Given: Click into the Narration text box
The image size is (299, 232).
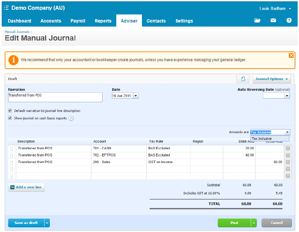Looking at the screenshot, I should (55, 98).
